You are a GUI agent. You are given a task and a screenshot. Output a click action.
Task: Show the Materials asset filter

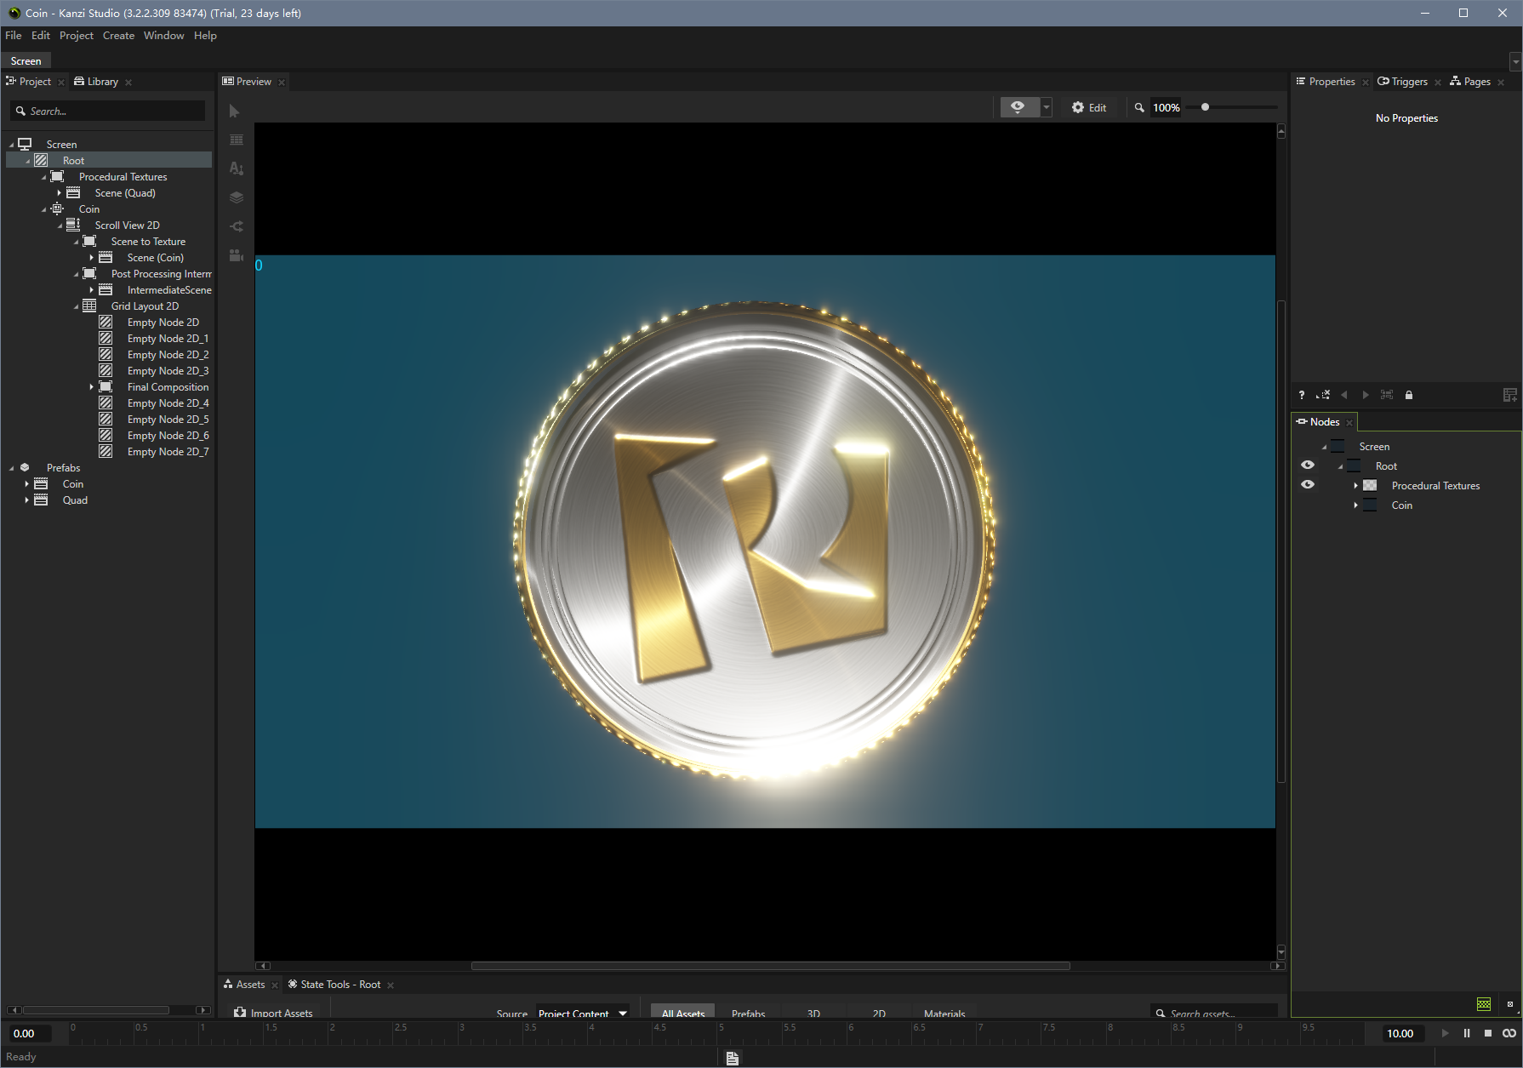click(944, 1013)
